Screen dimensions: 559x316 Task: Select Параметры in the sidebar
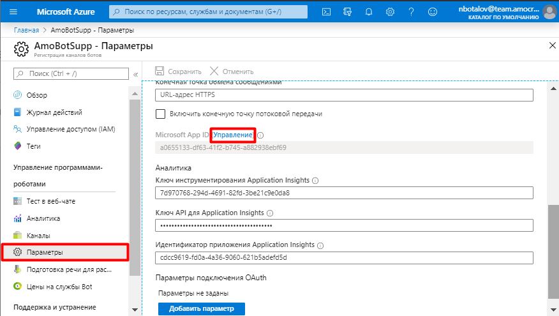pos(65,252)
